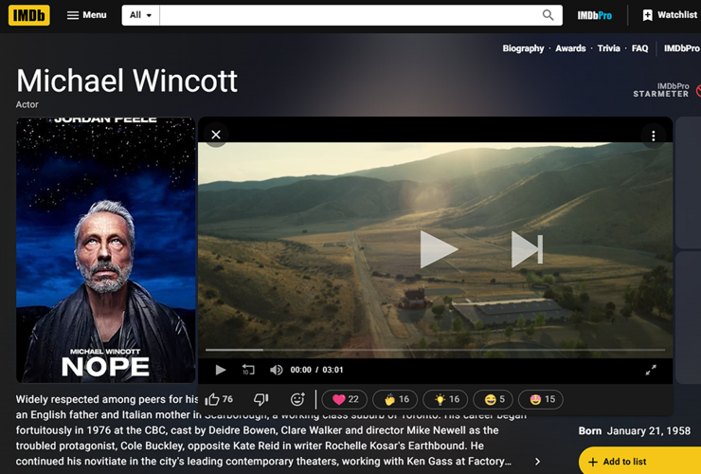Mute the video volume

(x=276, y=370)
